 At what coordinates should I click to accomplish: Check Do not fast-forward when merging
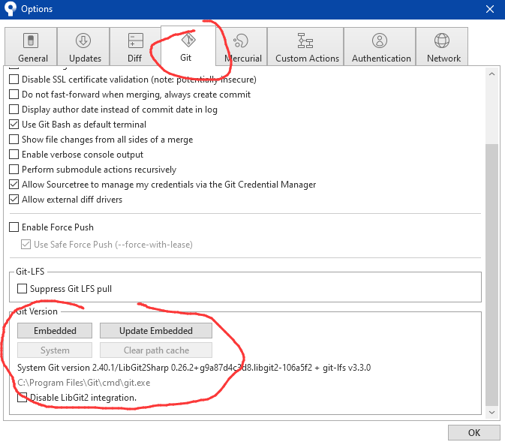14,95
